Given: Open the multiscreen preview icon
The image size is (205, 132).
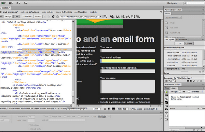Looking at the screenshot, I should [112, 16].
